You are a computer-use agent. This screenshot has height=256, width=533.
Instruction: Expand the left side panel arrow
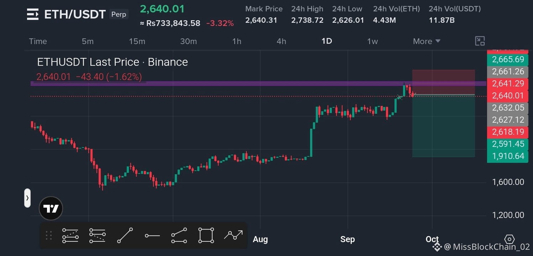[27, 198]
